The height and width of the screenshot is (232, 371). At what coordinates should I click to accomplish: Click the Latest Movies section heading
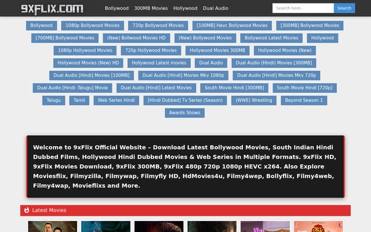pyautogui.click(x=49, y=210)
